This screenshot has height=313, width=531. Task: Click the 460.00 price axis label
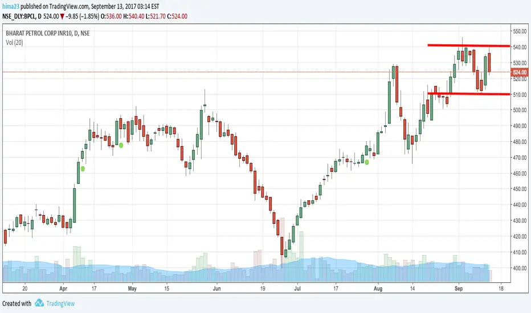[x=520, y=173]
